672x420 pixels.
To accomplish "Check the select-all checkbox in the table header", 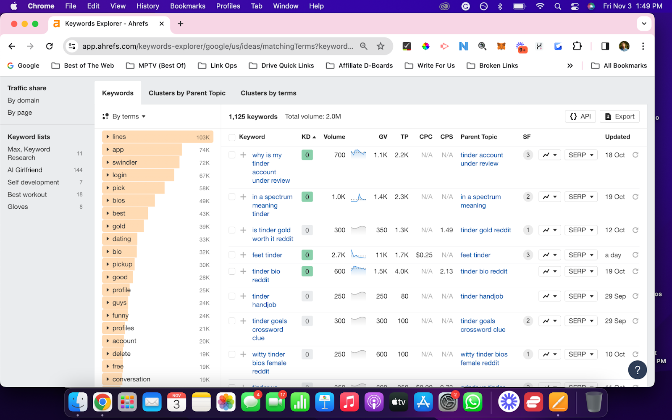I will click(x=231, y=137).
